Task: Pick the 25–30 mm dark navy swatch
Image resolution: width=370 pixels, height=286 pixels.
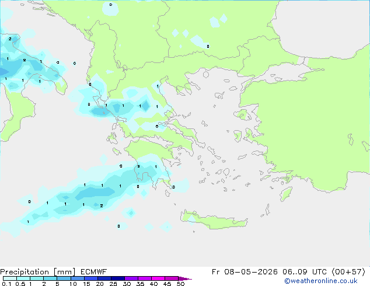Action: [118, 278]
